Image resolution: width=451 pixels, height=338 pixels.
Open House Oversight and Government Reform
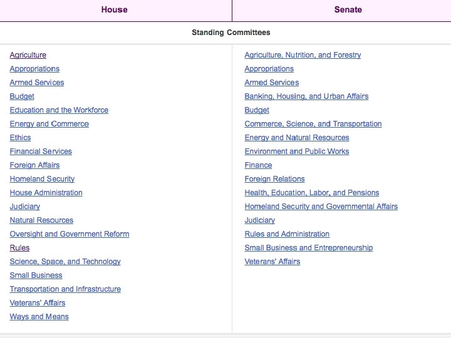point(69,234)
